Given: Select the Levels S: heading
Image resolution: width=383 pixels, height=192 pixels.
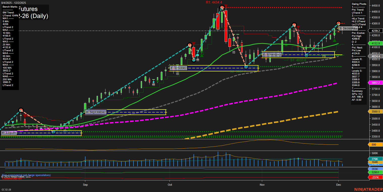Looking at the screenshot, I should [x=357, y=71].
